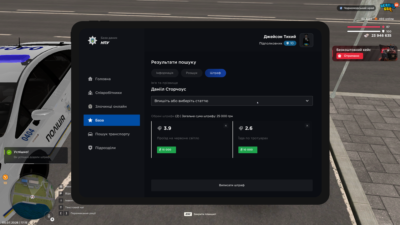The image size is (400, 225).
Task: Click the car icon next to Пошук транспорту
Action: coord(90,134)
